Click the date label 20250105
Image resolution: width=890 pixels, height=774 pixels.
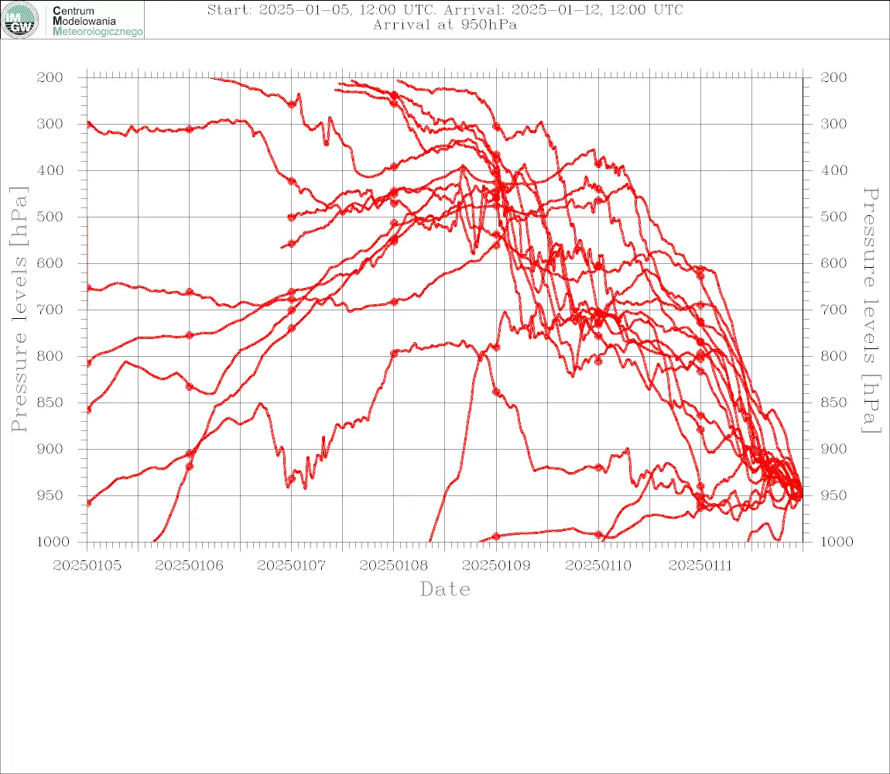[87, 566]
